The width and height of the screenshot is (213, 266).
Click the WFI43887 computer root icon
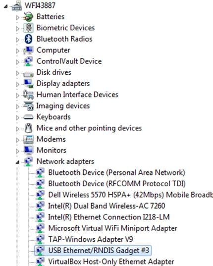[17, 5]
